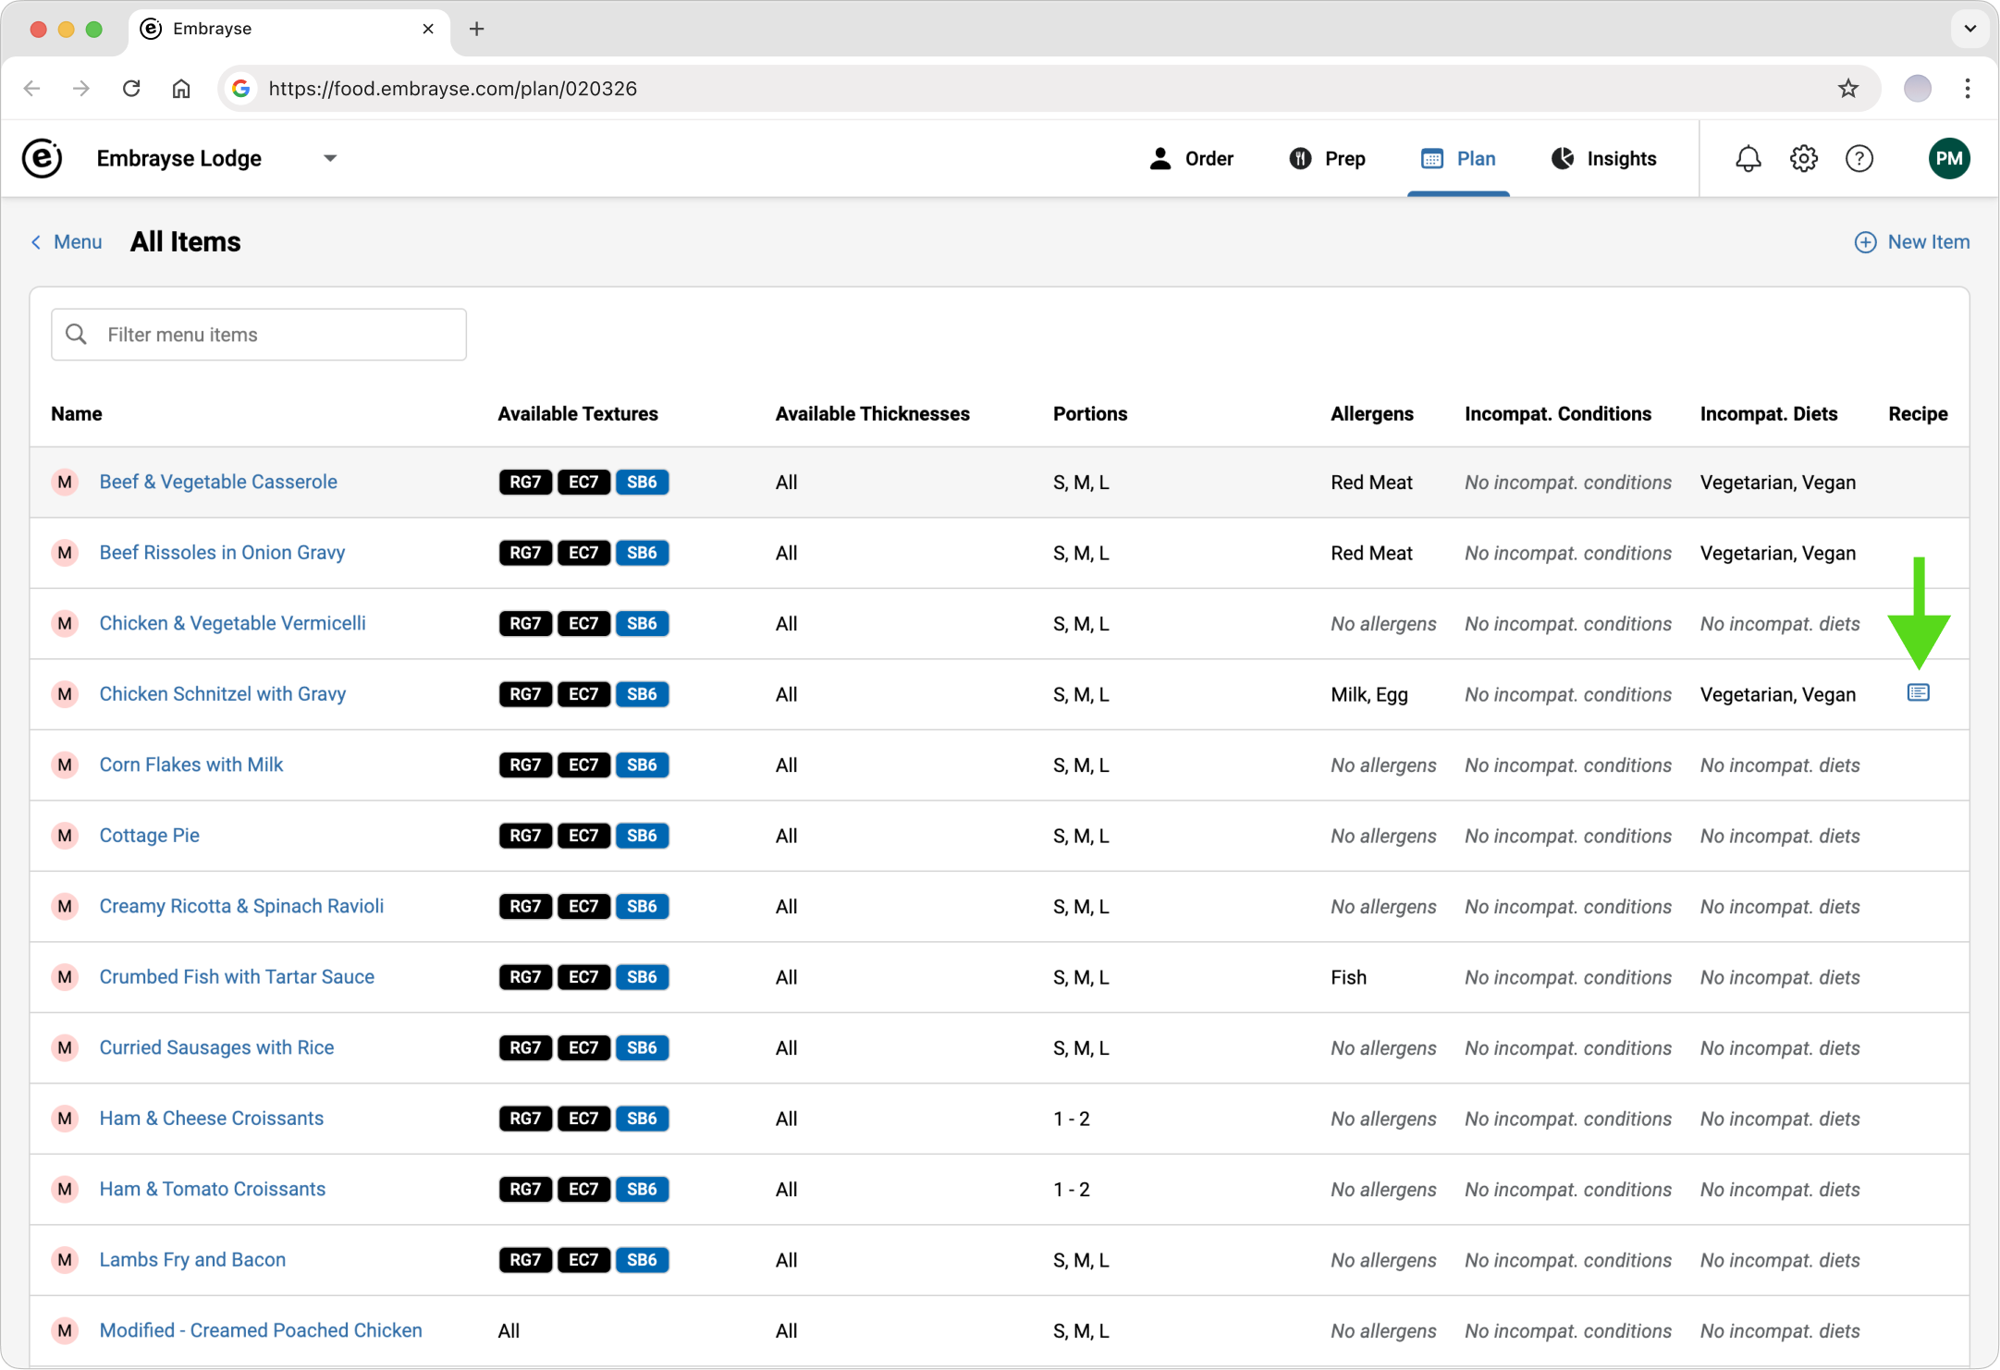Open the PM user avatar menu
2000x1370 pixels.
pos(1948,159)
